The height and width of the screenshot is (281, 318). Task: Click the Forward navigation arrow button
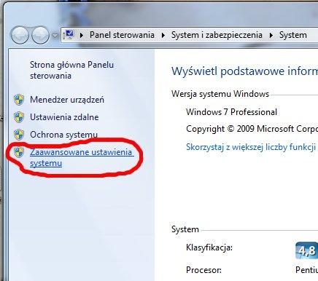click(41, 35)
